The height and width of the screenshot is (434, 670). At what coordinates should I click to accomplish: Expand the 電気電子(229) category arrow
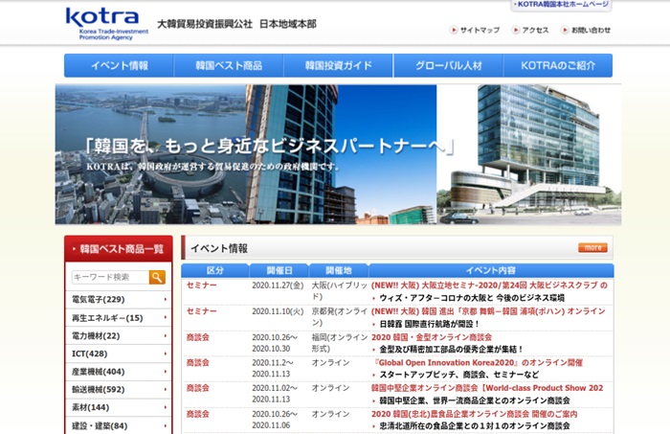pos(166,299)
